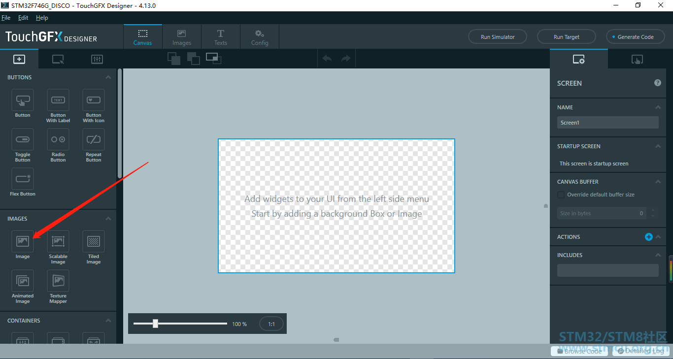This screenshot has height=359, width=673.
Task: Add a Repeat Button widget
Action: click(x=94, y=139)
